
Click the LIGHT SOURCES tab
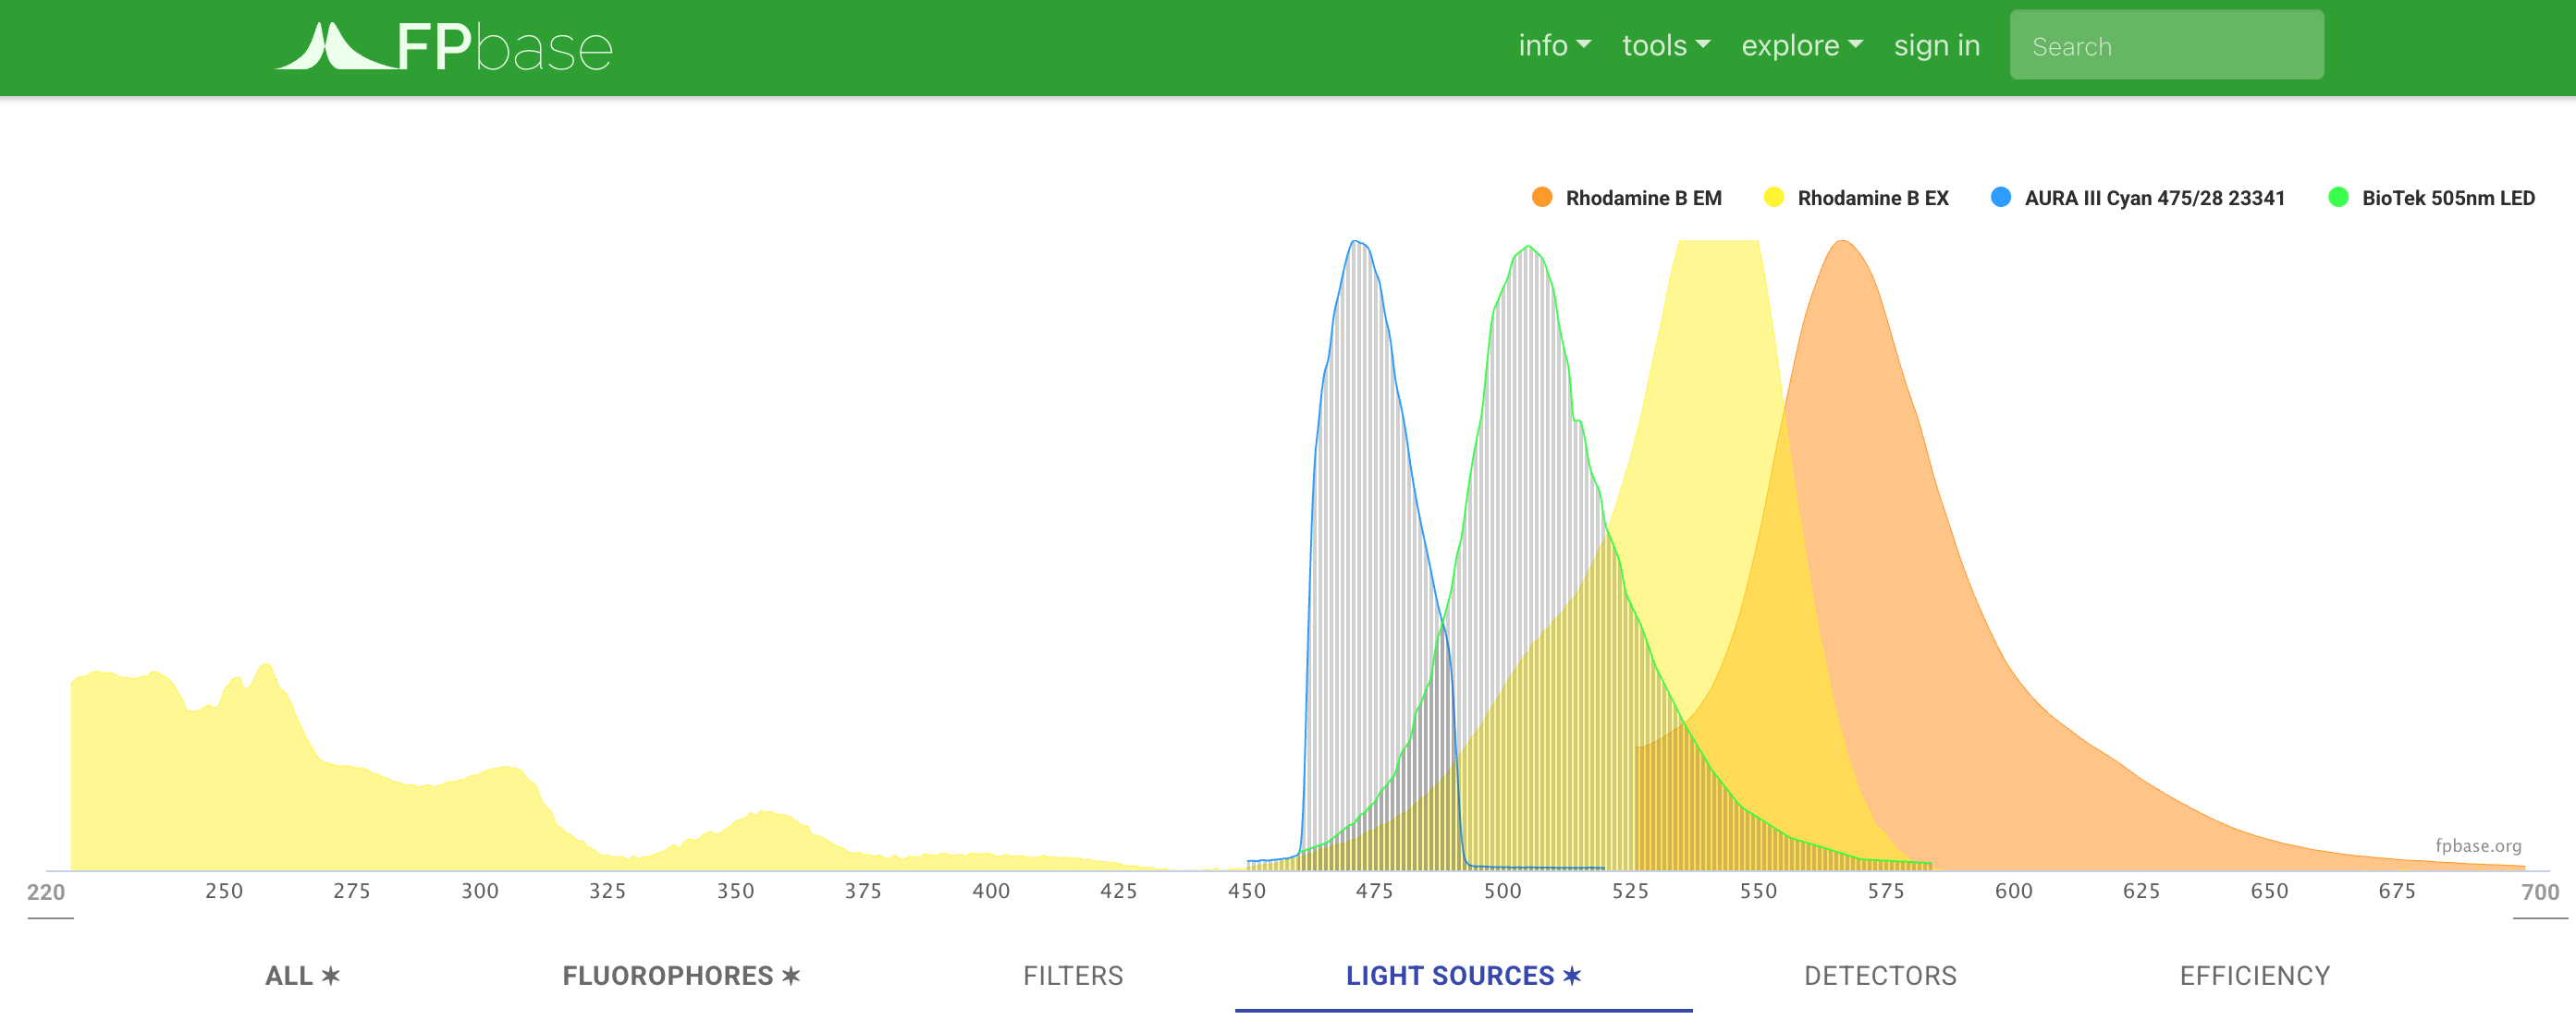click(x=1463, y=975)
